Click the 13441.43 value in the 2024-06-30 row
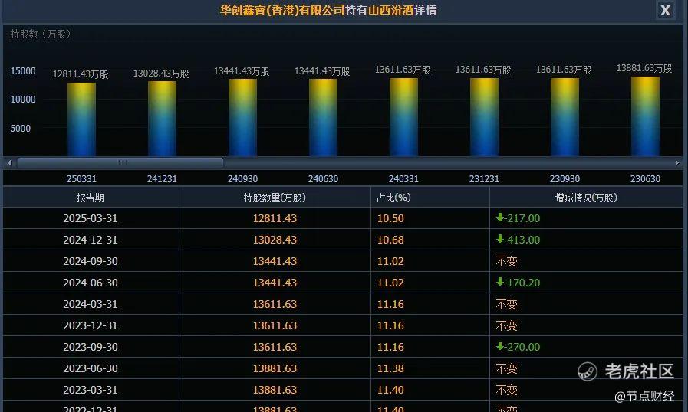Viewport: 688px width, 412px height. click(x=275, y=283)
